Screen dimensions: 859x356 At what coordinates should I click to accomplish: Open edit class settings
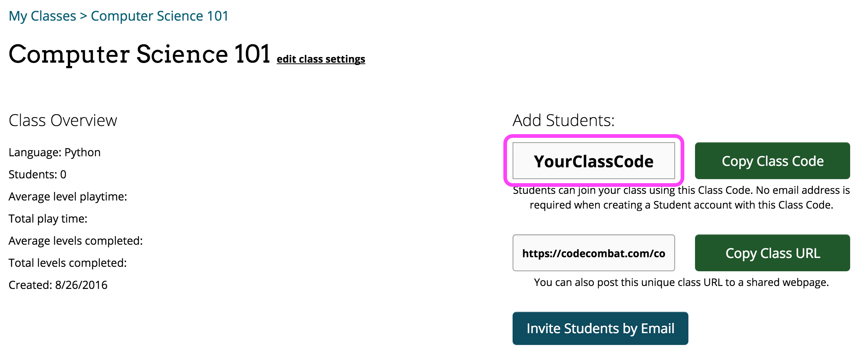321,59
